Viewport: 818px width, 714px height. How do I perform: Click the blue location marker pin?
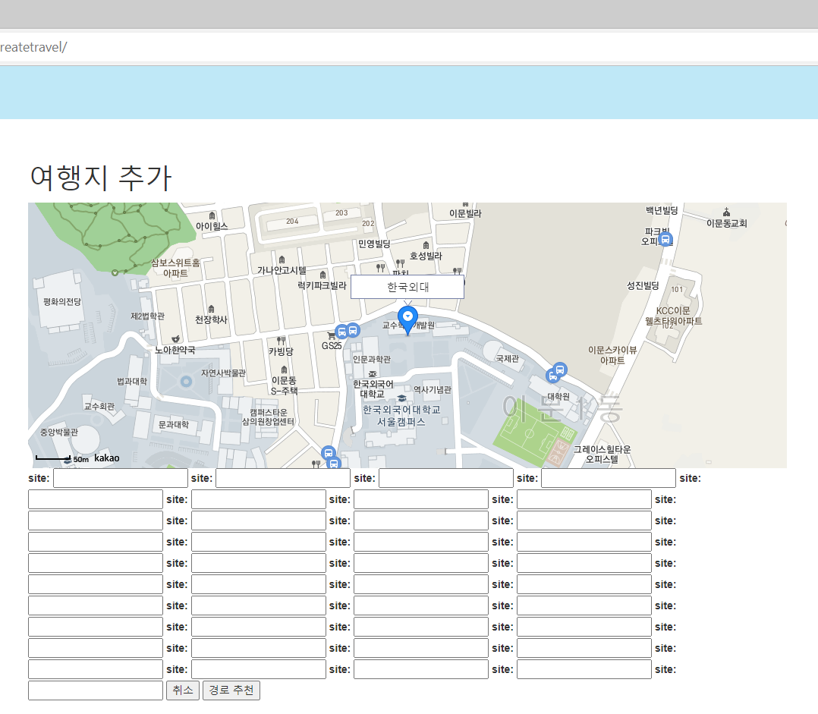coord(407,319)
